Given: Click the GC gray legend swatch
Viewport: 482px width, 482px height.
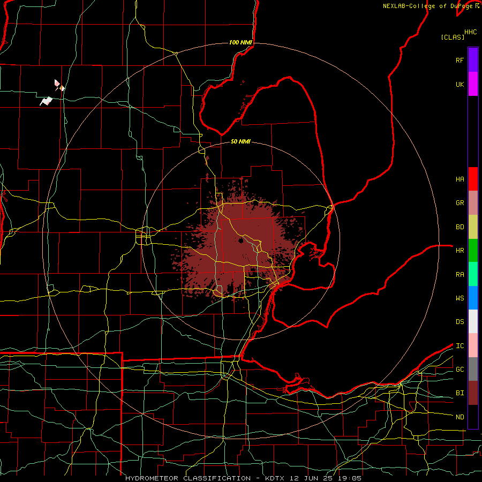Looking at the screenshot, I should point(473,369).
